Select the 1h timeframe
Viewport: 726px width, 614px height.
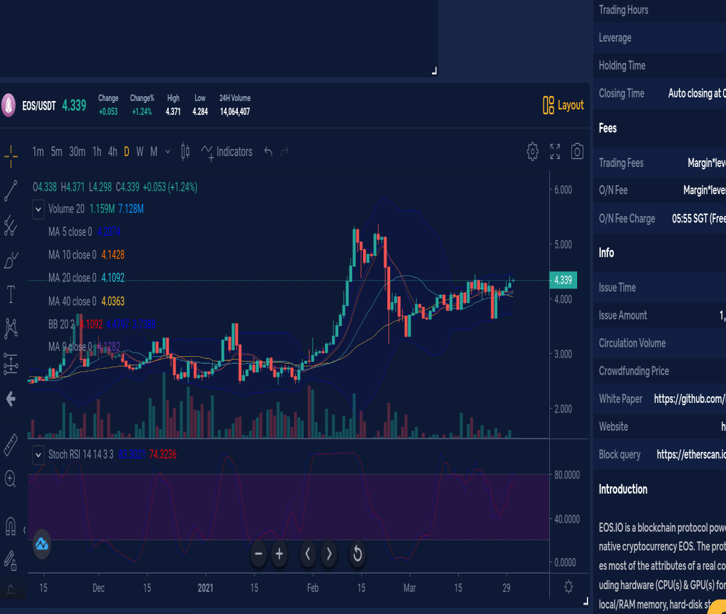tap(97, 152)
